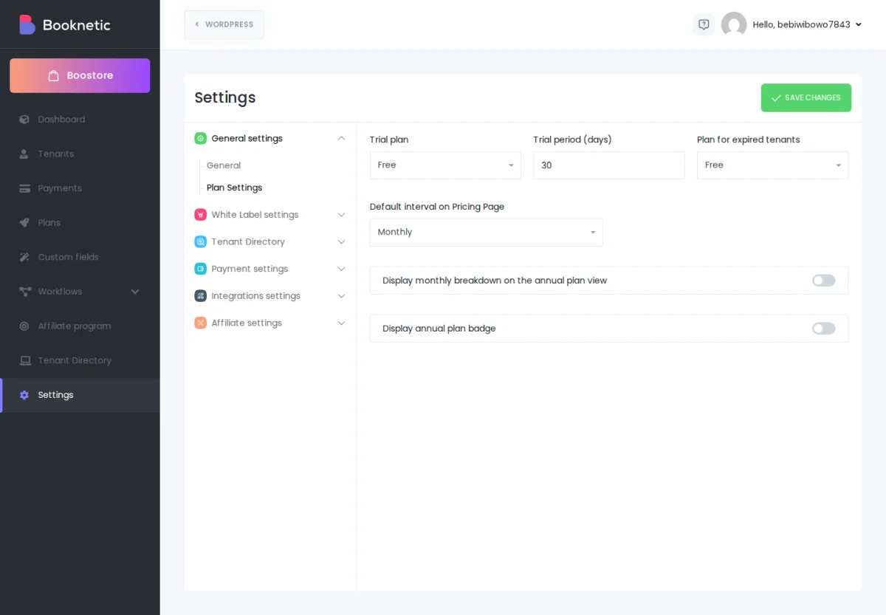Open Boostore button
886x615 pixels.
tap(80, 75)
